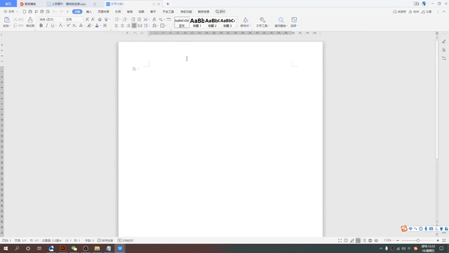
Task: Toggle Italic formatting
Action: (47, 26)
